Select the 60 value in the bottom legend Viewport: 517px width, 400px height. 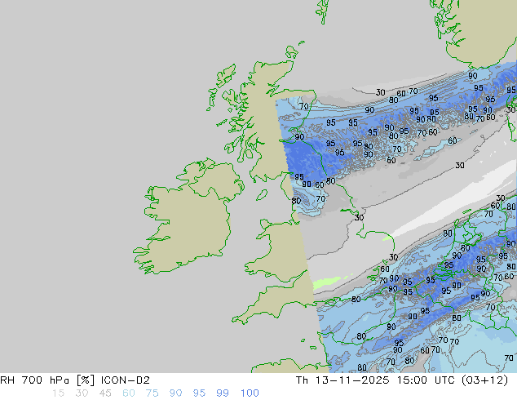[129, 393]
